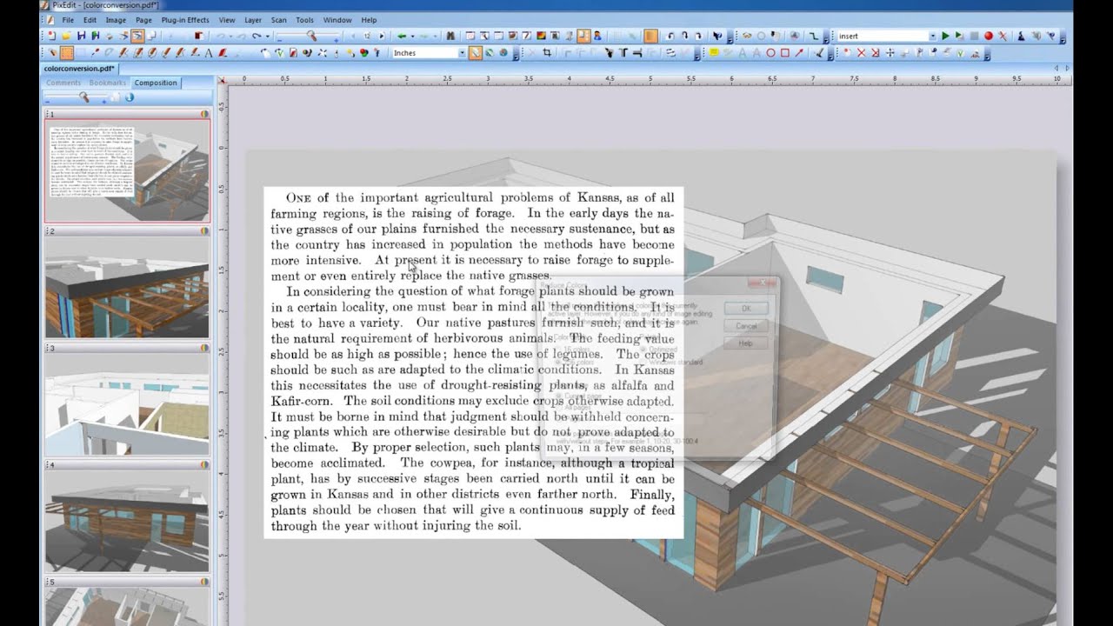Viewport: 1113px width, 626px height.
Task: Open the Scan menu
Action: click(278, 19)
